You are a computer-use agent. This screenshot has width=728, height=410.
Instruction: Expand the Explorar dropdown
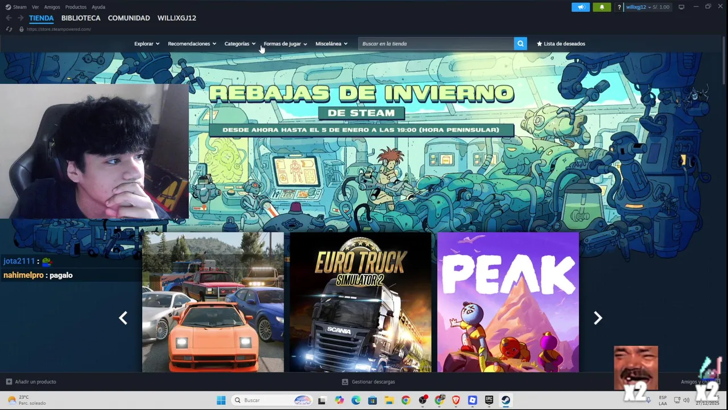[x=147, y=43]
